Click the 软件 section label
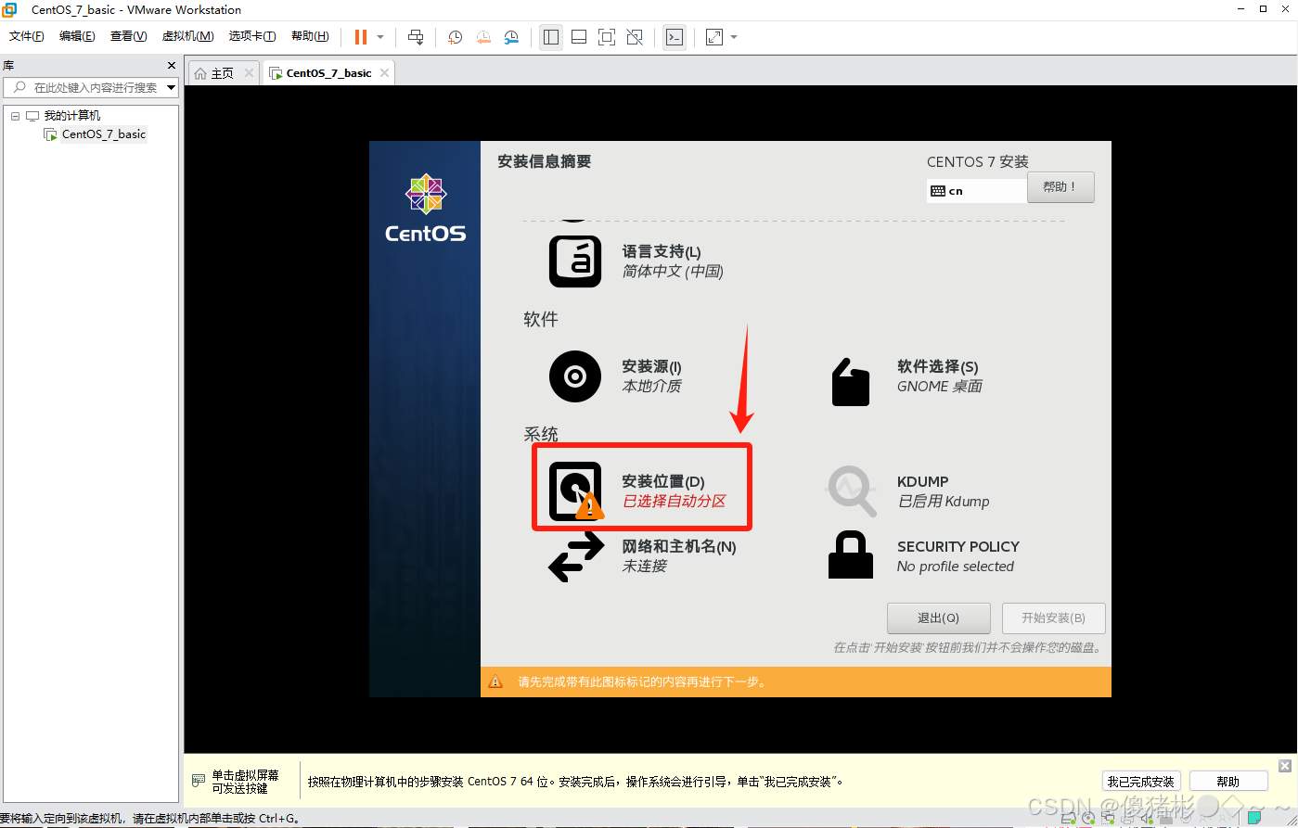The height and width of the screenshot is (828, 1298). click(541, 320)
